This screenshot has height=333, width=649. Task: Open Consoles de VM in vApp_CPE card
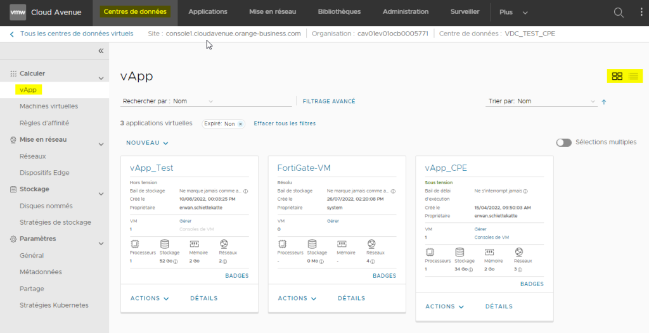492,237
